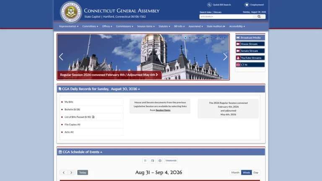Open YouTube Streams icon
The width and height of the screenshot is (322, 181).
(238, 58)
